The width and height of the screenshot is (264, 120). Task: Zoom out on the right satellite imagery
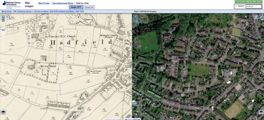point(135,20)
